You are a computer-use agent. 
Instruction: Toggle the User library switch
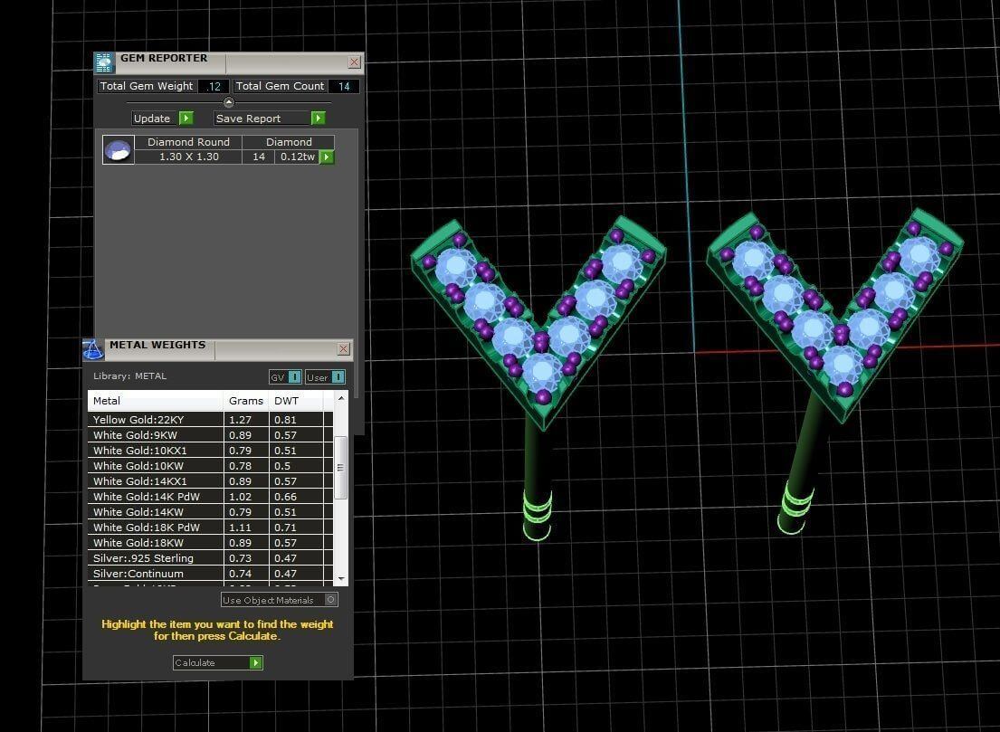tap(338, 377)
